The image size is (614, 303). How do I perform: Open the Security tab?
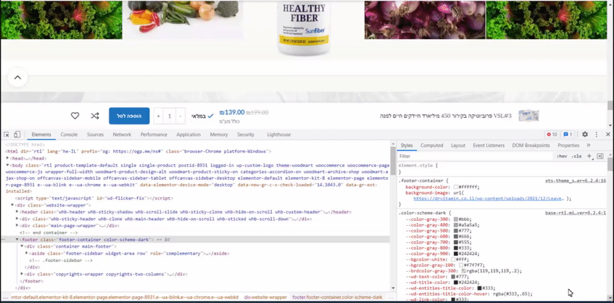246,134
